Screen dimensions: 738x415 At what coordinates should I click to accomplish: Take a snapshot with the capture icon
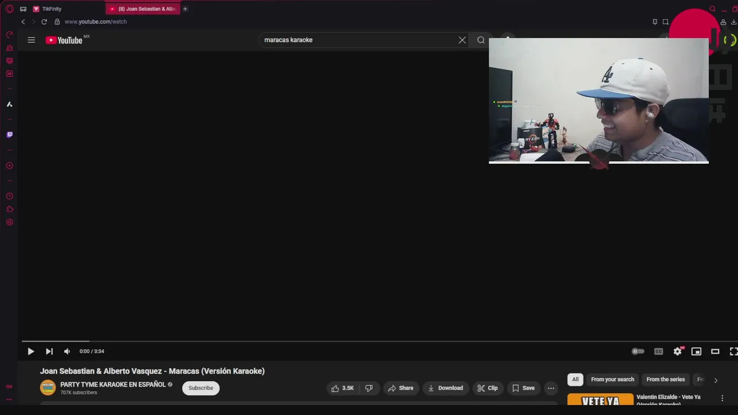(x=665, y=22)
